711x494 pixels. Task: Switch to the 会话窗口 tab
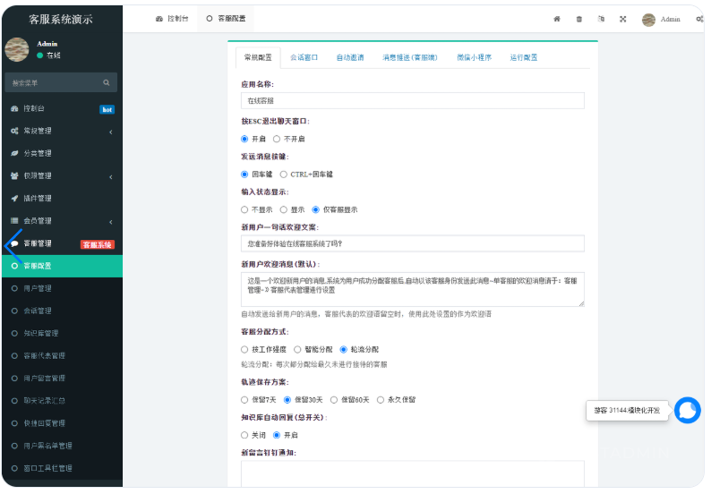pos(304,57)
